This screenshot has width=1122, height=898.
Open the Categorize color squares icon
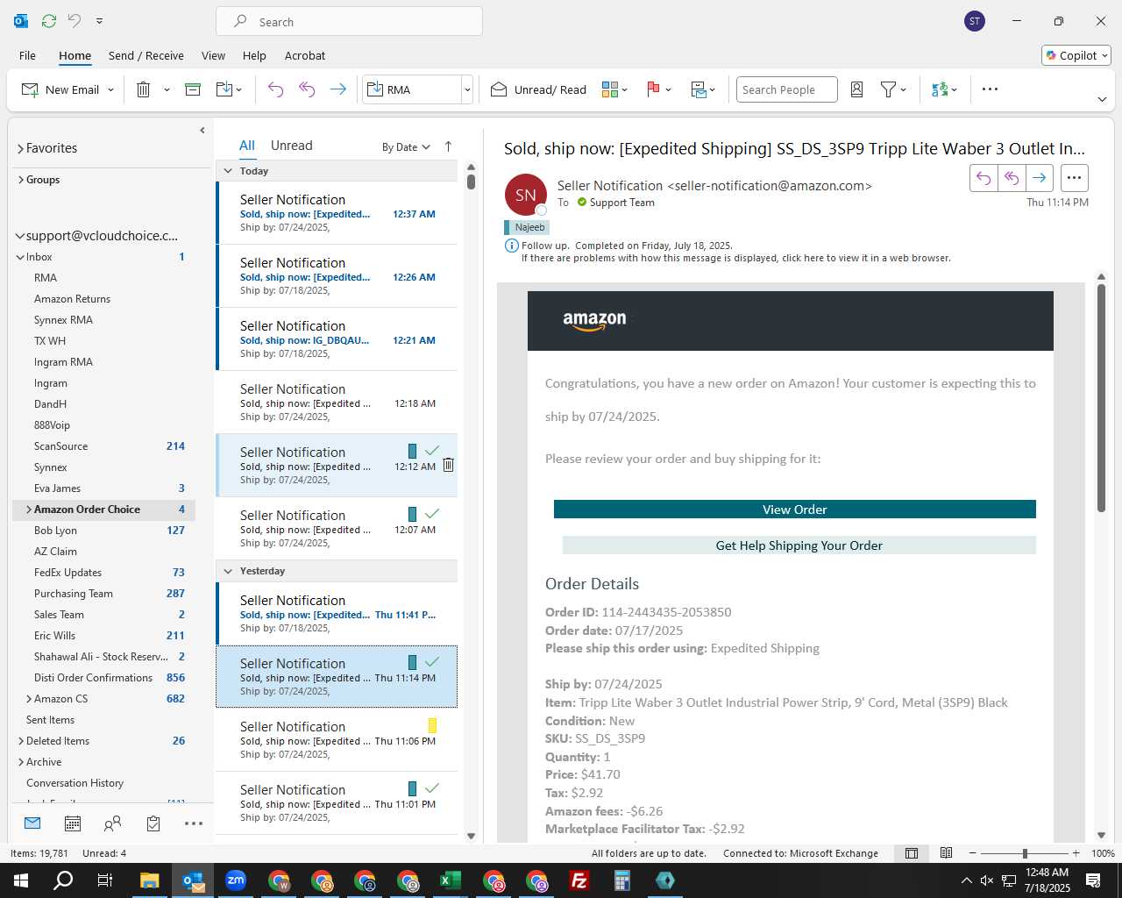610,89
